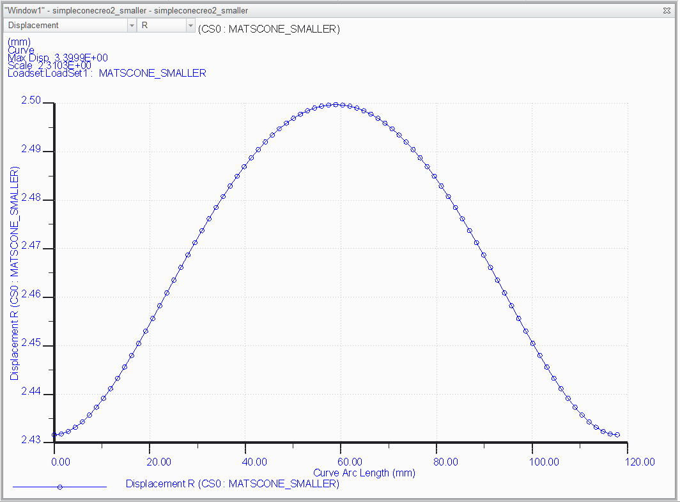Viewport: 680px width, 502px height.
Task: Click the 100.00 x-axis tick label
Action: coord(544,462)
